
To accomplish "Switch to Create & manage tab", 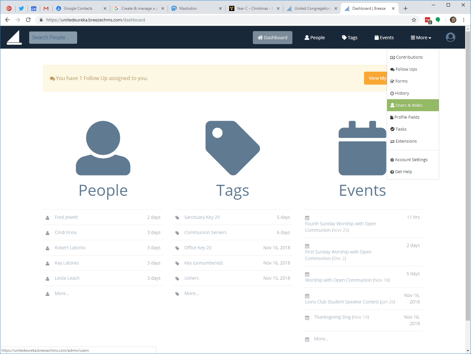I will (139, 8).
